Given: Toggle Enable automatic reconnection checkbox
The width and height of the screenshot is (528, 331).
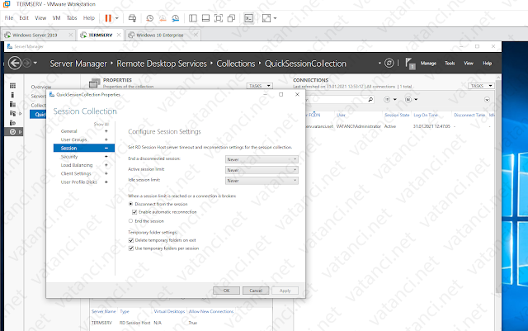Looking at the screenshot, I should [134, 212].
